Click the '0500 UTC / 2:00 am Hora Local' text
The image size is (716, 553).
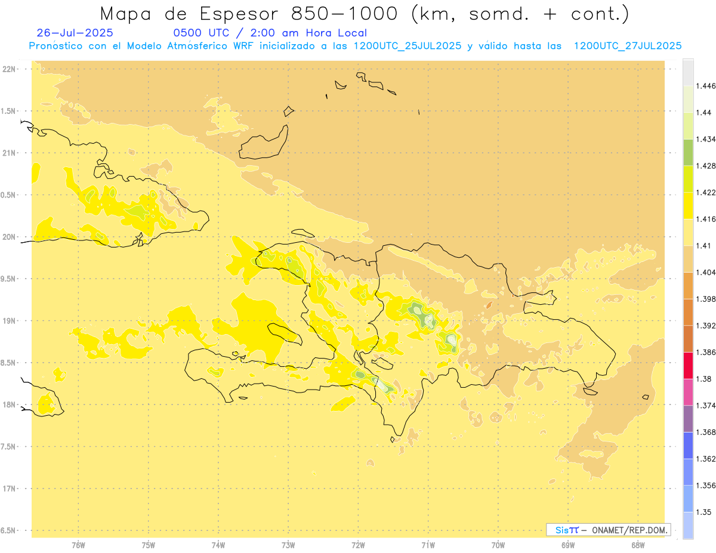pos(270,33)
